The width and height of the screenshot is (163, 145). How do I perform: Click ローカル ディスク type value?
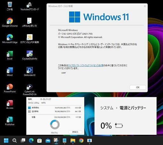(46, 99)
